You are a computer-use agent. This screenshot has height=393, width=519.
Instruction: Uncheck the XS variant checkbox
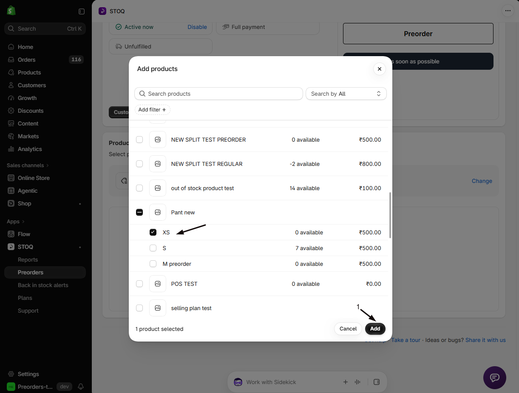click(x=153, y=232)
